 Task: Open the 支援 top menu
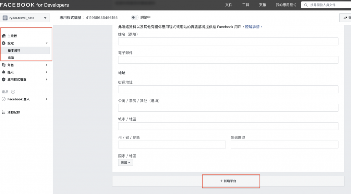[263, 5]
